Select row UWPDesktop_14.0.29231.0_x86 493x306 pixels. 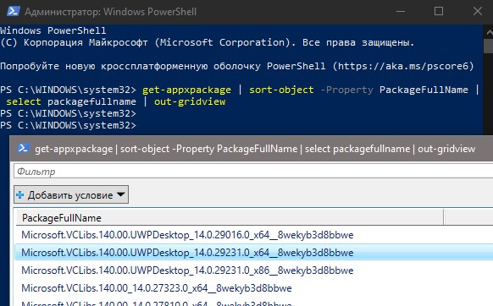tap(254, 270)
